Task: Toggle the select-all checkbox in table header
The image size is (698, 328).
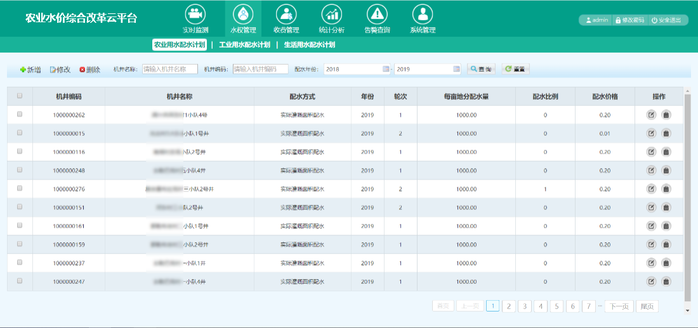Action: pyautogui.click(x=20, y=96)
